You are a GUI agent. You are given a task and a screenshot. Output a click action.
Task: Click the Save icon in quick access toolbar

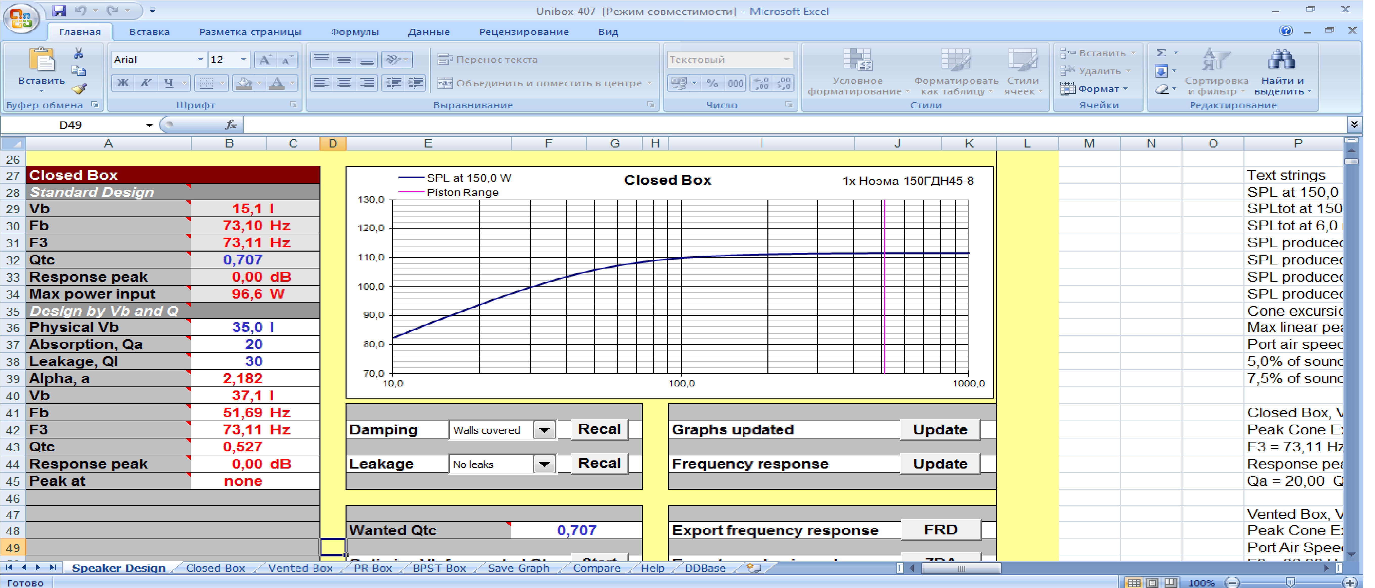[59, 10]
